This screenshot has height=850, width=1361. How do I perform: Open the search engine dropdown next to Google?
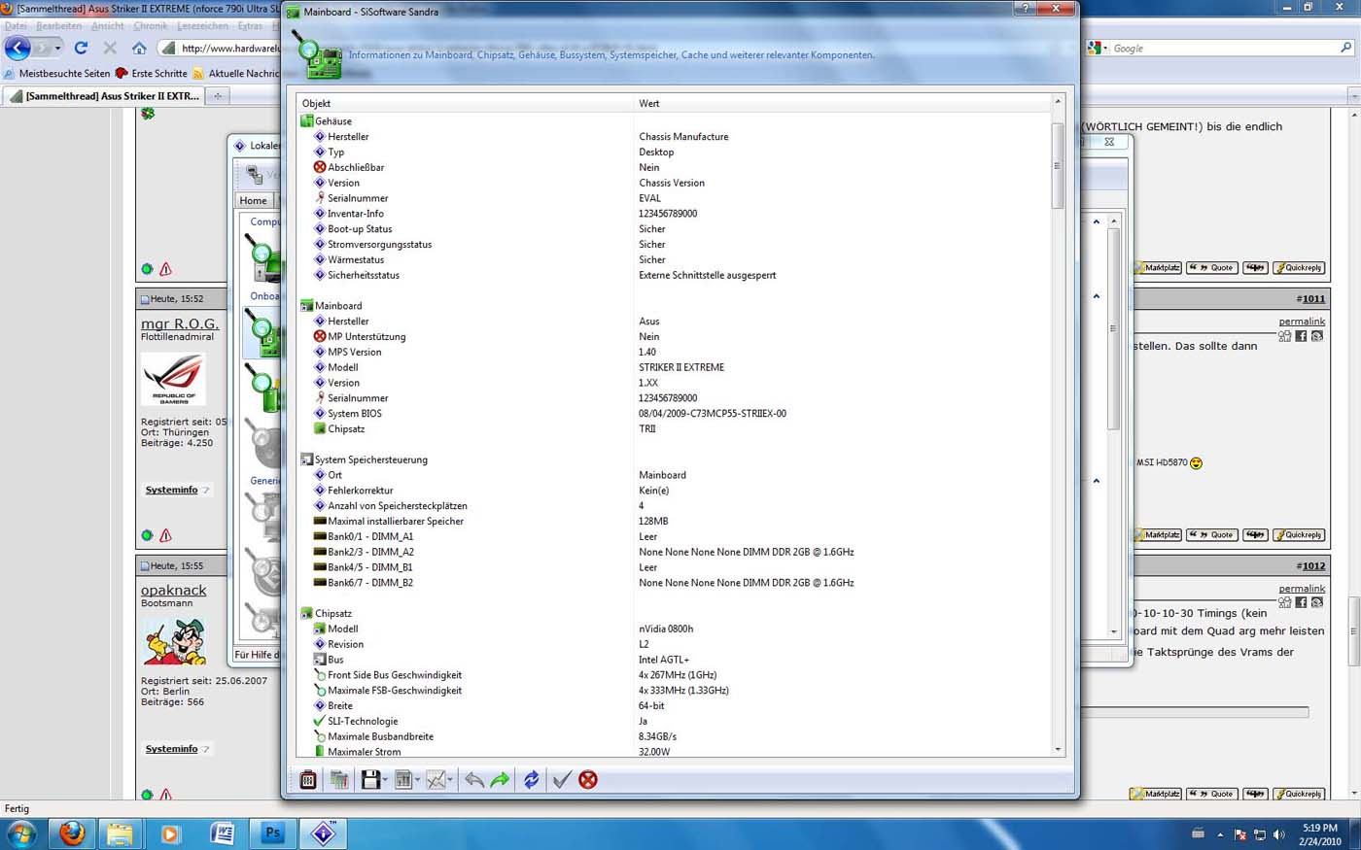click(x=1107, y=48)
